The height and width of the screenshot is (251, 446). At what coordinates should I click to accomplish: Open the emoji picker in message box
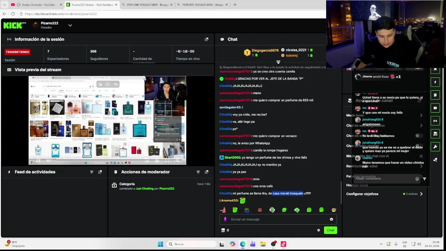coord(331,219)
